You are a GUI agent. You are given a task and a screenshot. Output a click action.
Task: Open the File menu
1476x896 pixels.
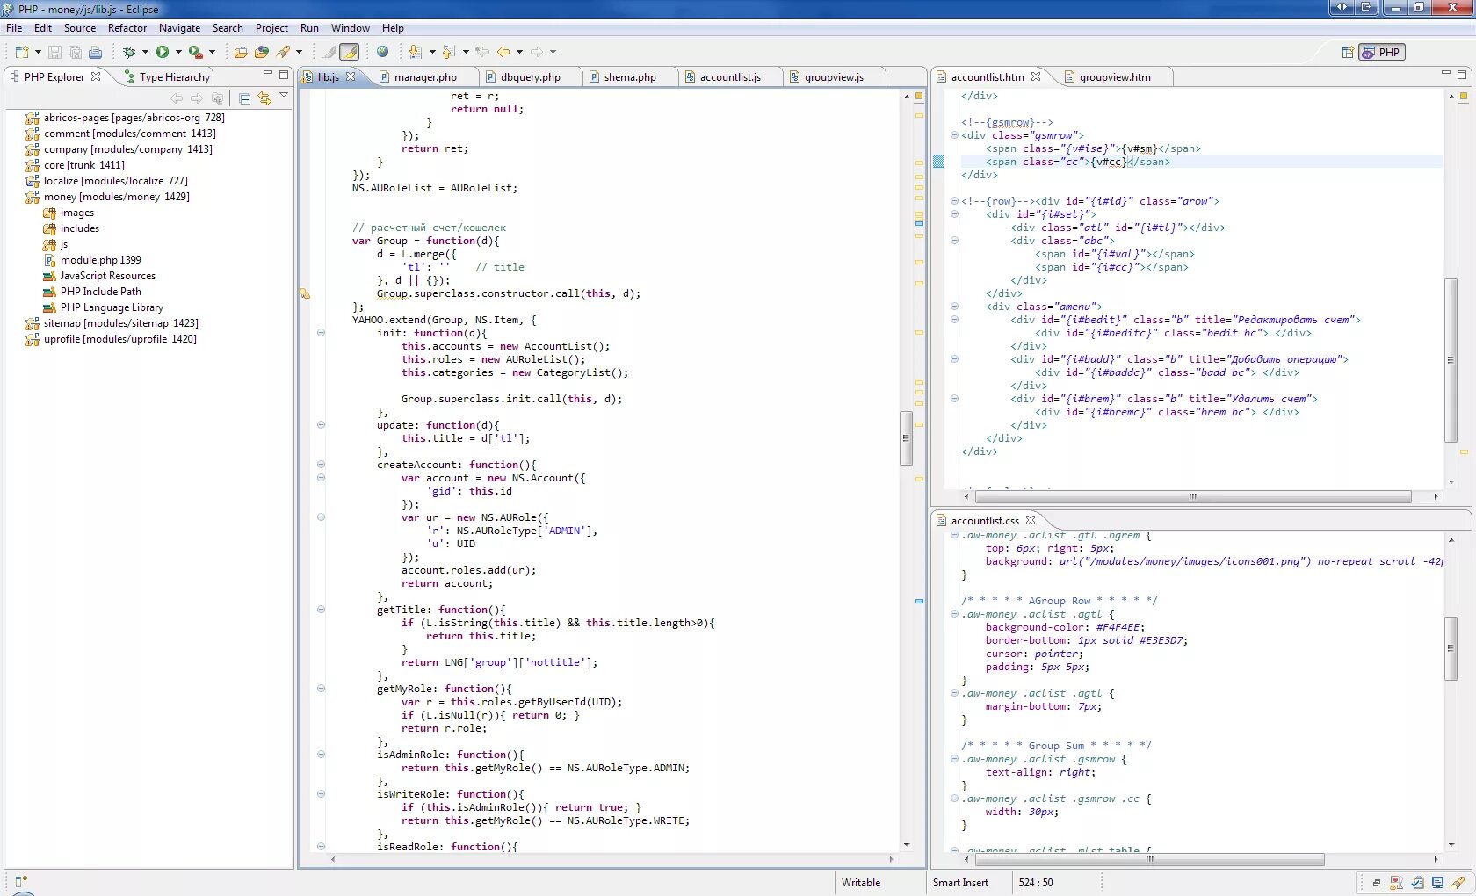(14, 28)
